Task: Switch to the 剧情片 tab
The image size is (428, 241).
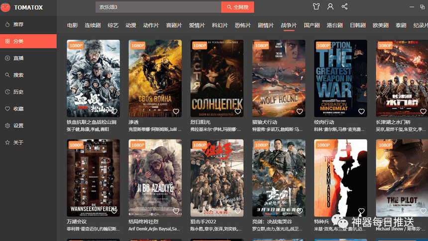Action: pos(266,25)
